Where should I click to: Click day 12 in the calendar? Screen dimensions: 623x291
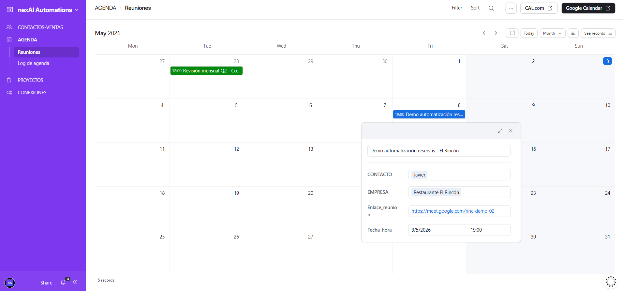click(x=236, y=149)
